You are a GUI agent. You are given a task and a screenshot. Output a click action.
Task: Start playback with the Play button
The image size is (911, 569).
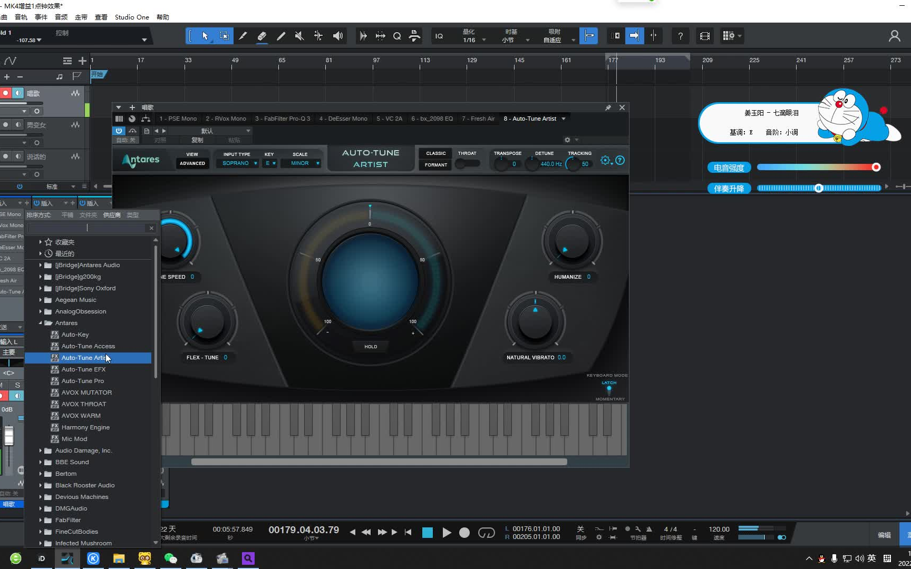447,533
